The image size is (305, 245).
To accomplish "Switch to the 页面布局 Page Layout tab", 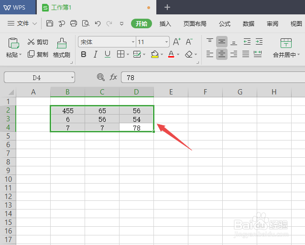I will tap(195, 24).
